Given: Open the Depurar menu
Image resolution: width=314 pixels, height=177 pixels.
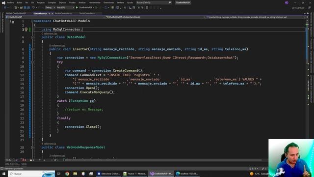Looking at the screenshot, I should [62, 2].
